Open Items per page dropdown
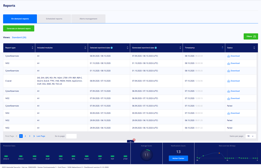 click(x=251, y=136)
